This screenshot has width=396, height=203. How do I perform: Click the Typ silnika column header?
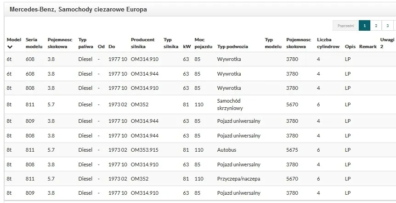[x=171, y=43]
